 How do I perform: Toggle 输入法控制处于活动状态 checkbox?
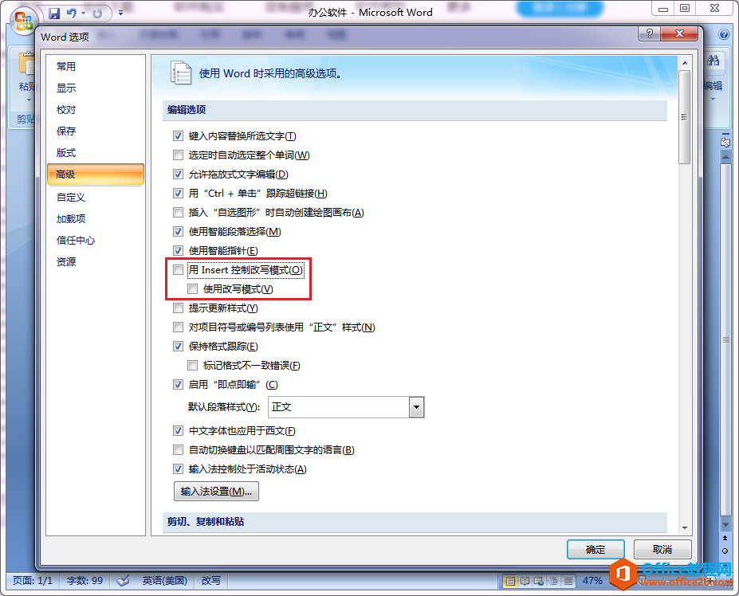point(178,469)
